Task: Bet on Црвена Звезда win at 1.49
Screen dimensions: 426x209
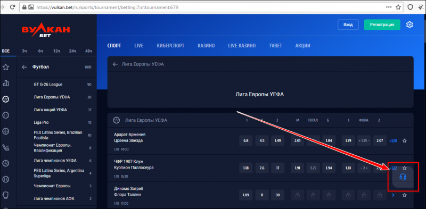Action: [277, 141]
